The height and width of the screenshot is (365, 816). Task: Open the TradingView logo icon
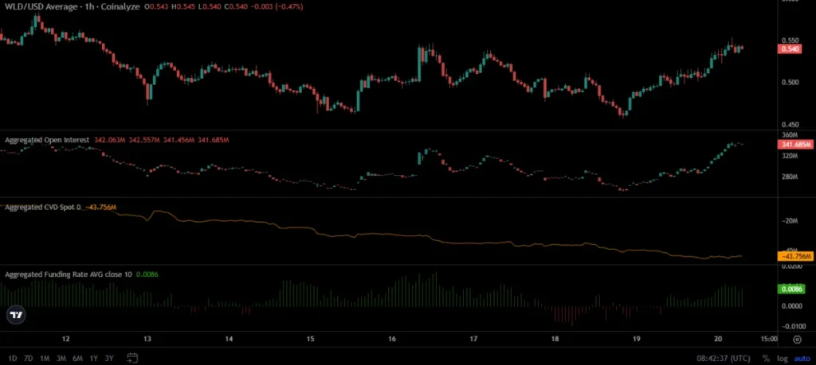point(16,315)
